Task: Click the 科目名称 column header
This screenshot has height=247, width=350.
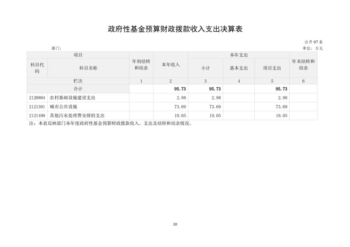Action: point(88,68)
